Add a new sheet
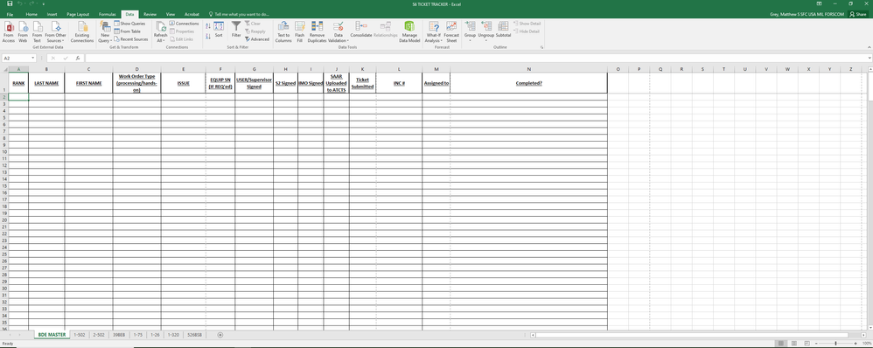Screen dimensions: 873x348 coord(220,335)
